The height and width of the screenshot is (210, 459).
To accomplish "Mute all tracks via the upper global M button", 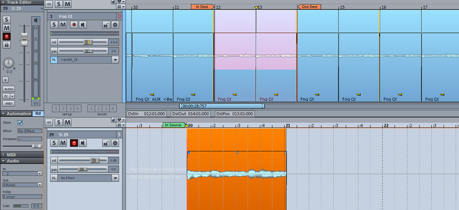I will tap(67, 4).
